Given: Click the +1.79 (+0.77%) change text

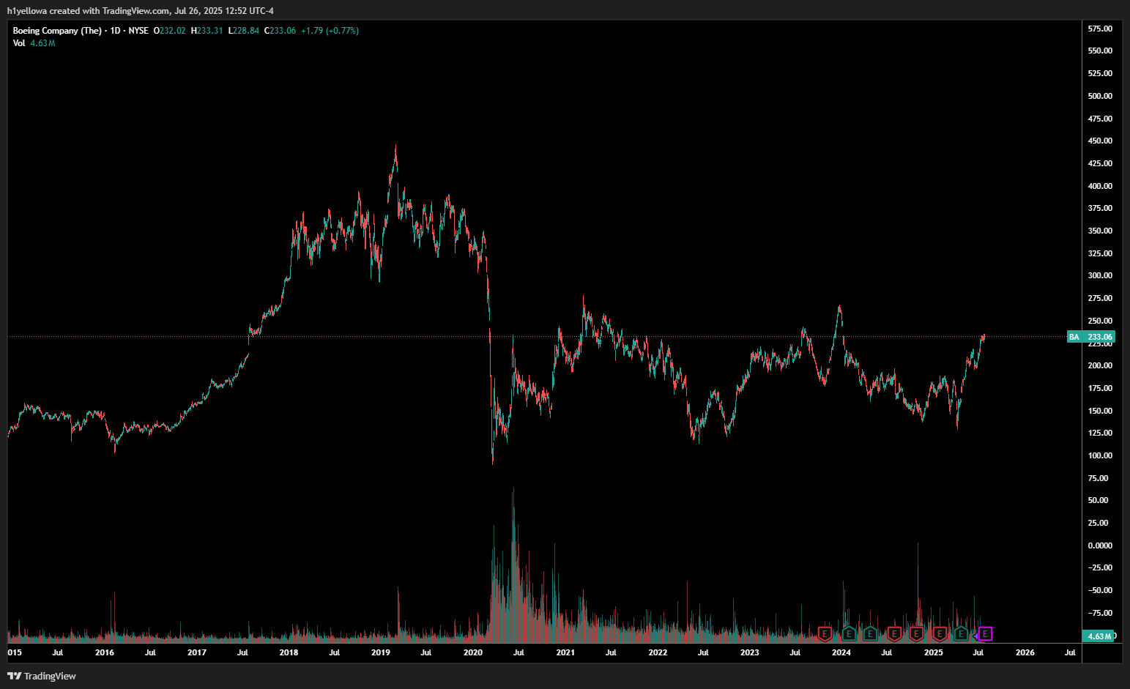Looking at the screenshot, I should coord(330,31).
